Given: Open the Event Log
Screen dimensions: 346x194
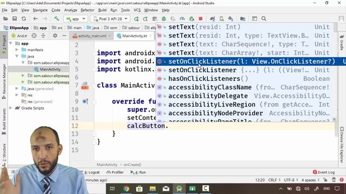Looking at the screenshot, I should [324, 172].
